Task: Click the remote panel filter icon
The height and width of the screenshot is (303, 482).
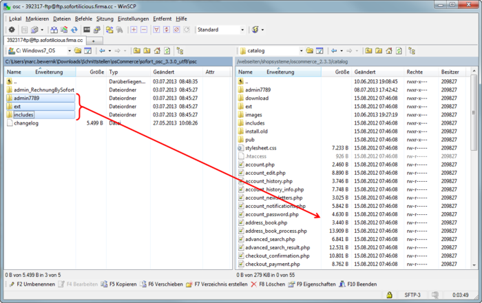Action: [319, 51]
